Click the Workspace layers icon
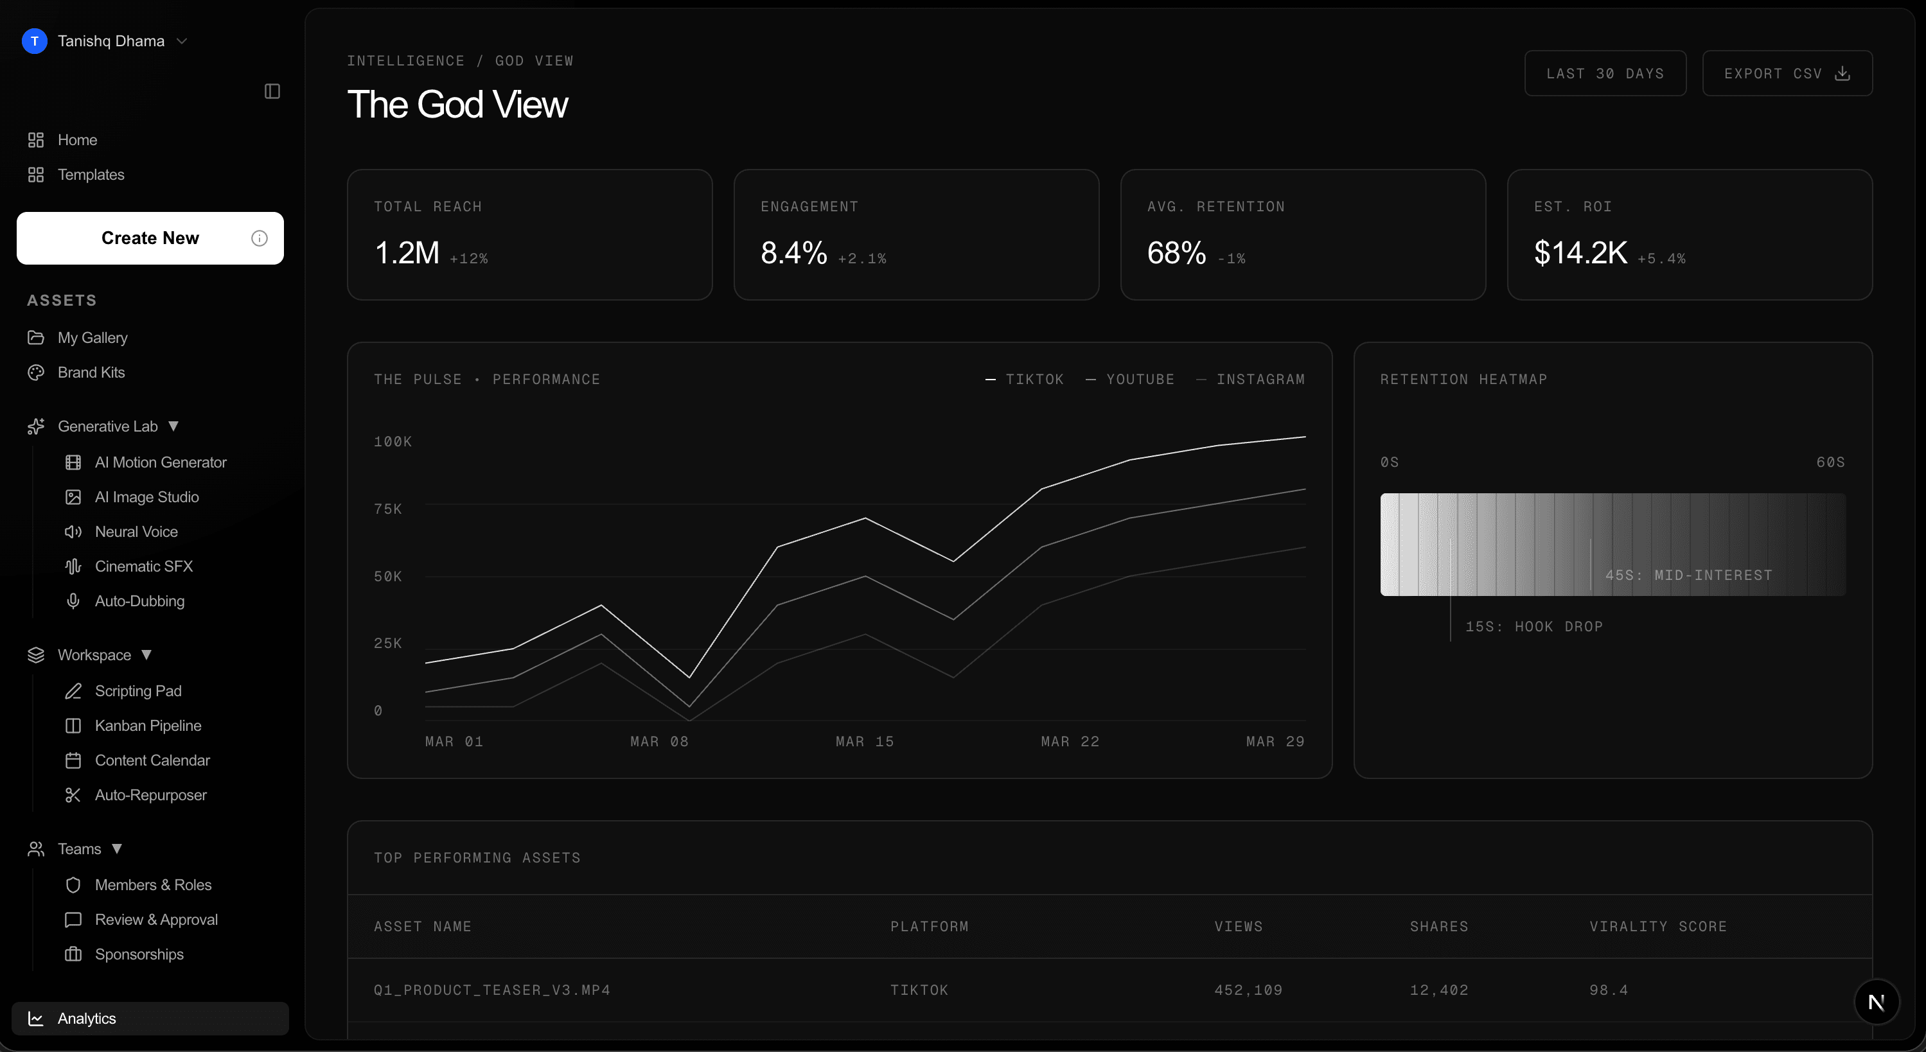Image resolution: width=1926 pixels, height=1052 pixels. [x=36, y=655]
